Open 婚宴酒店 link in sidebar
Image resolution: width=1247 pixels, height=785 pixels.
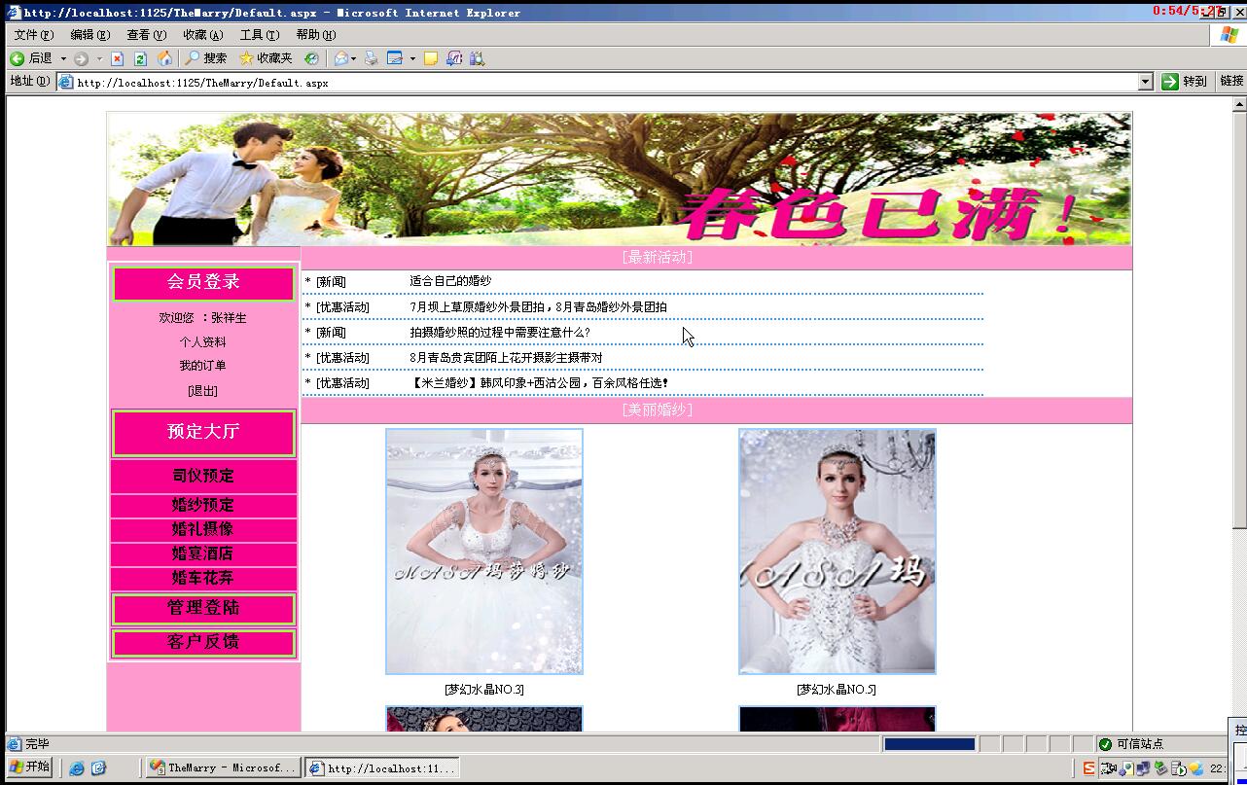(203, 553)
